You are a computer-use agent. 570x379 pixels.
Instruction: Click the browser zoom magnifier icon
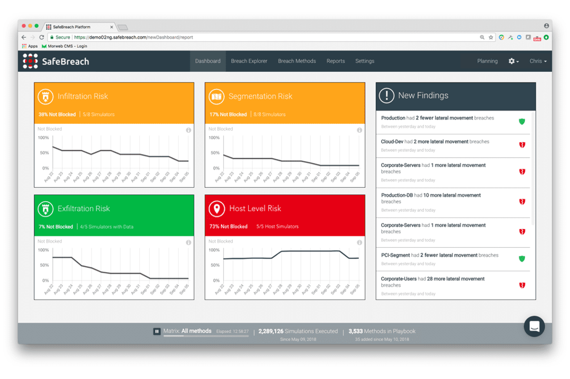[x=482, y=37]
